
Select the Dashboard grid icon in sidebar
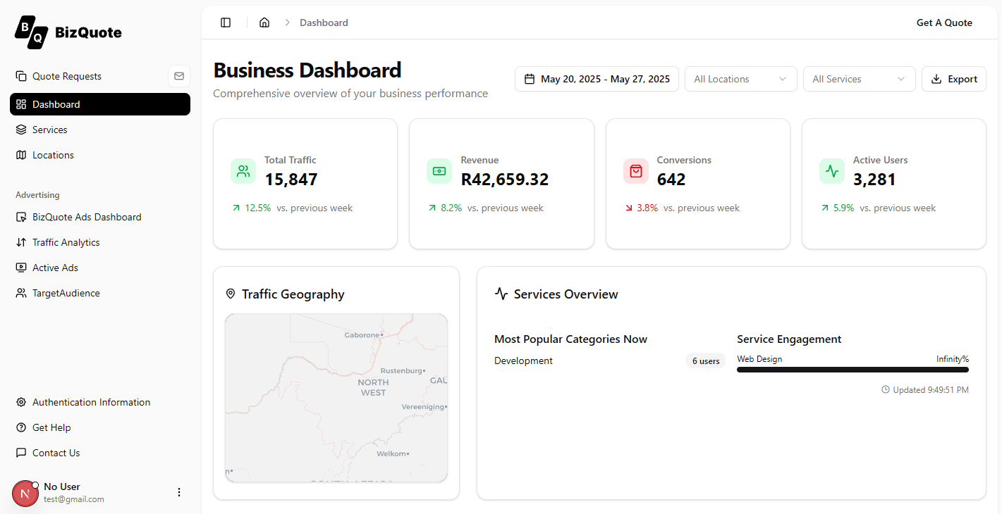21,104
